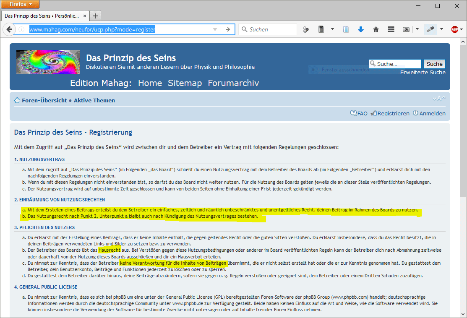
Task: Open the downloads arrow icon
Action: (x=360, y=29)
